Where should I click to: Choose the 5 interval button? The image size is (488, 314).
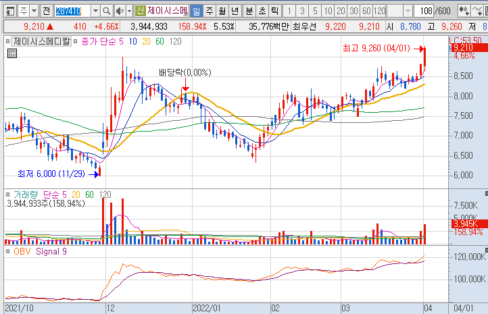click(x=315, y=11)
